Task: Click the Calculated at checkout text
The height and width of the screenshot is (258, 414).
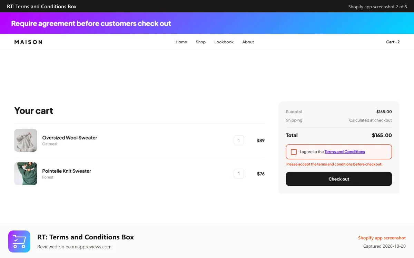Action: tap(371, 120)
